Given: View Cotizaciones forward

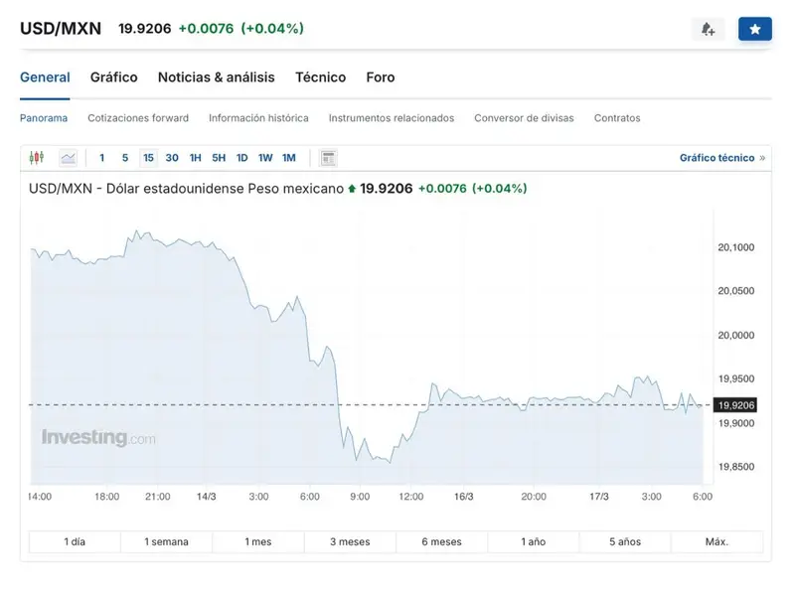Looking at the screenshot, I should click(x=138, y=117).
